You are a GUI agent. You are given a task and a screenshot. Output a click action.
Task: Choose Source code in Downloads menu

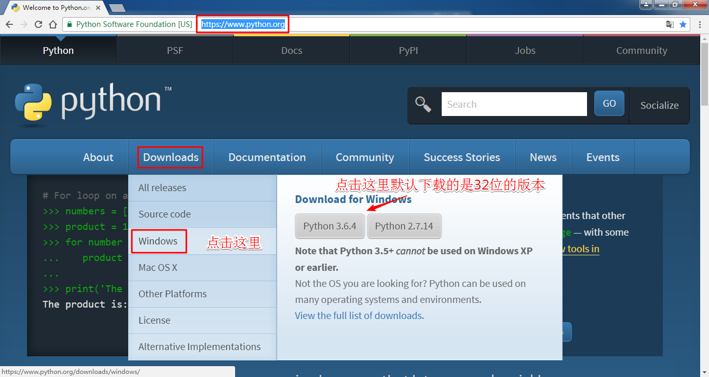coord(202,214)
